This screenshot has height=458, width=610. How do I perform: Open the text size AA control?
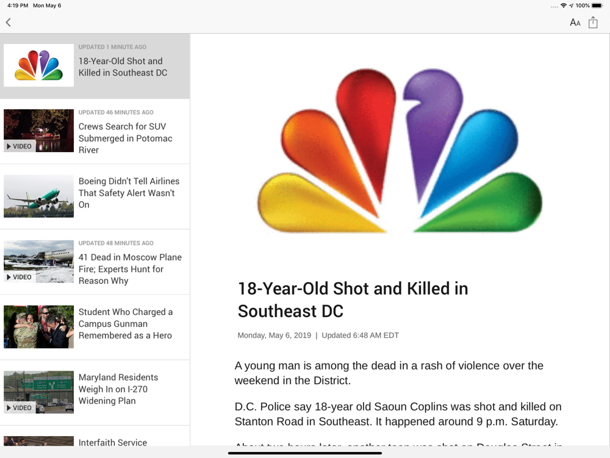[x=575, y=23]
